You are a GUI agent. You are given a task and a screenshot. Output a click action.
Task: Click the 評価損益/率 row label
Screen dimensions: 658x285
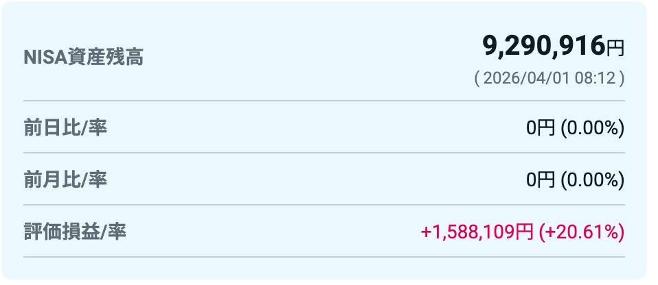(x=75, y=232)
